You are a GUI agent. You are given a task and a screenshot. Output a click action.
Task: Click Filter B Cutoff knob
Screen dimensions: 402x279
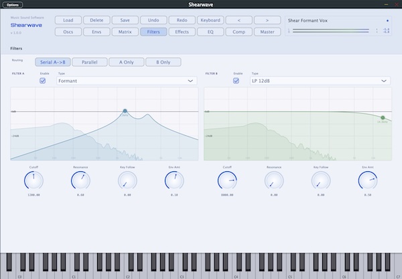click(x=227, y=181)
